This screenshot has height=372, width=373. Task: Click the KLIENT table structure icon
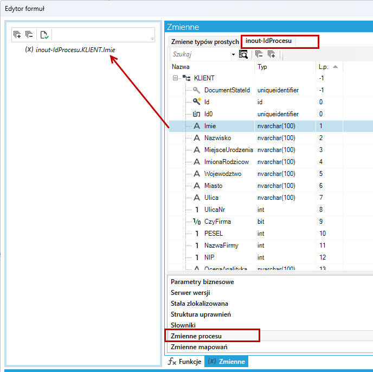point(186,78)
